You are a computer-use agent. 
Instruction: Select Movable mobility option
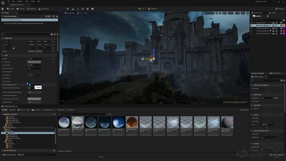click(47, 51)
